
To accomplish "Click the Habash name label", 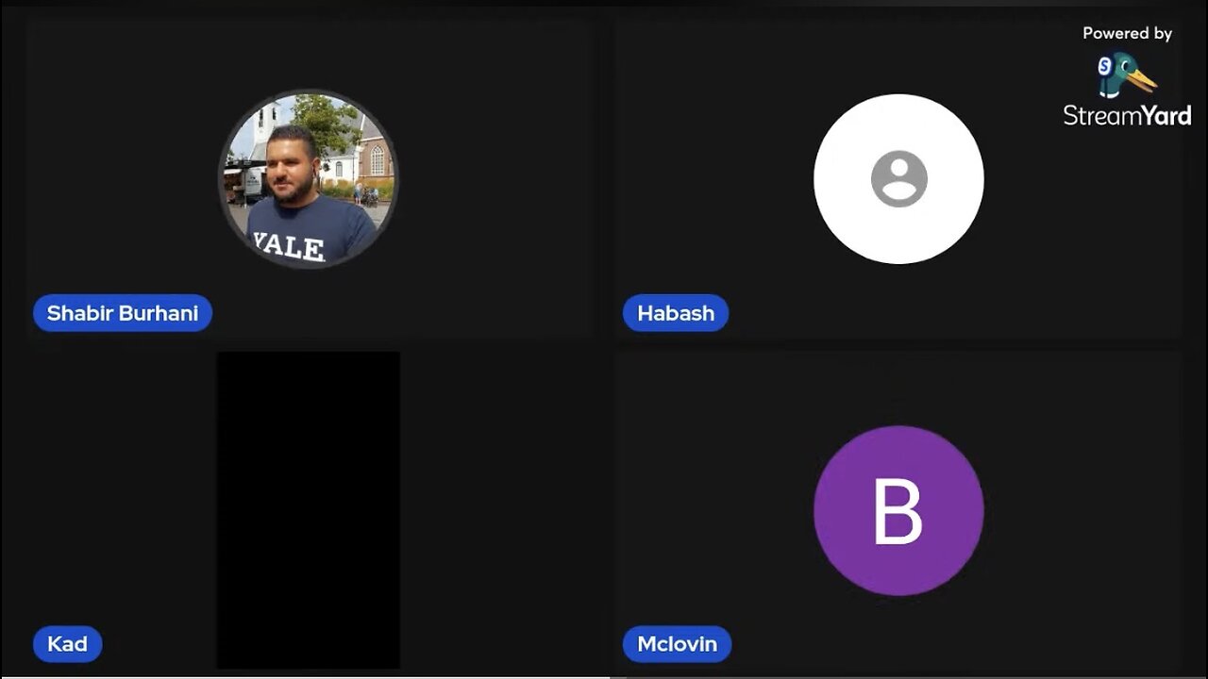I will point(676,313).
